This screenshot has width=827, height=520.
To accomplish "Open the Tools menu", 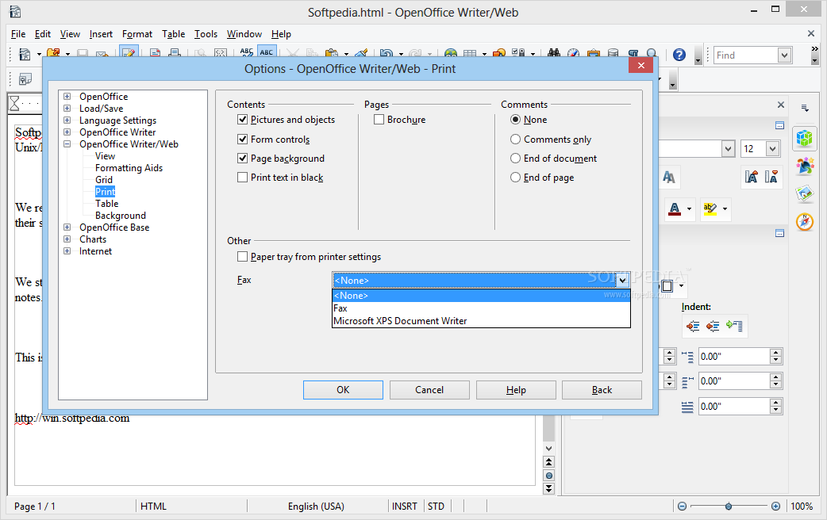I will 206,34.
